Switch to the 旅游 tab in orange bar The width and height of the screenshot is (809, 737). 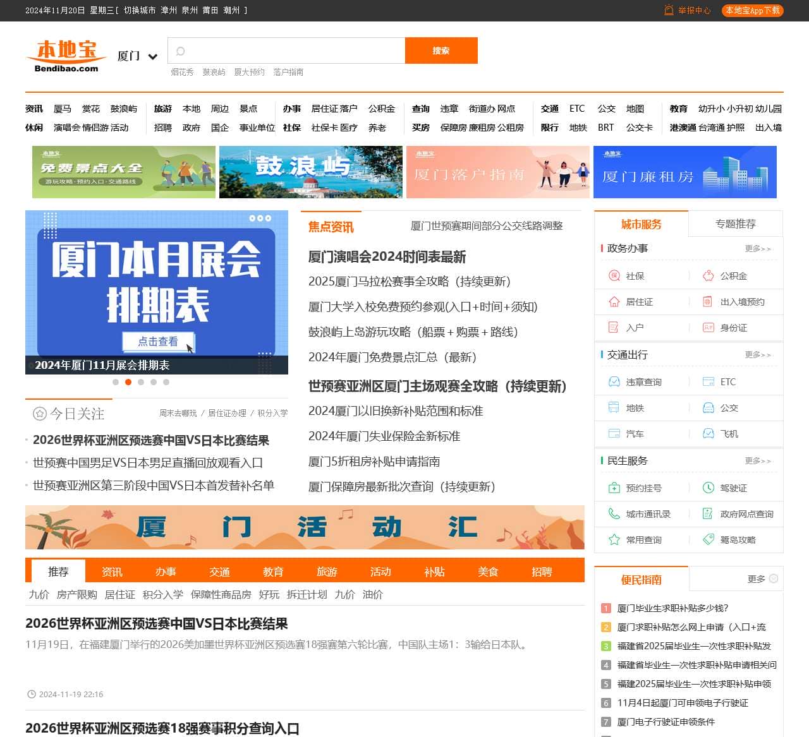[327, 572]
